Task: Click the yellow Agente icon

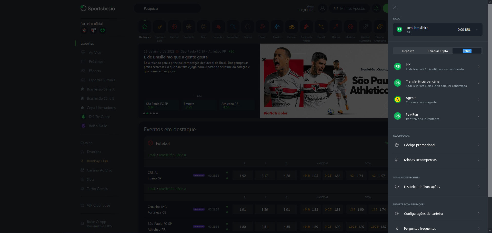Action: tap(397, 99)
